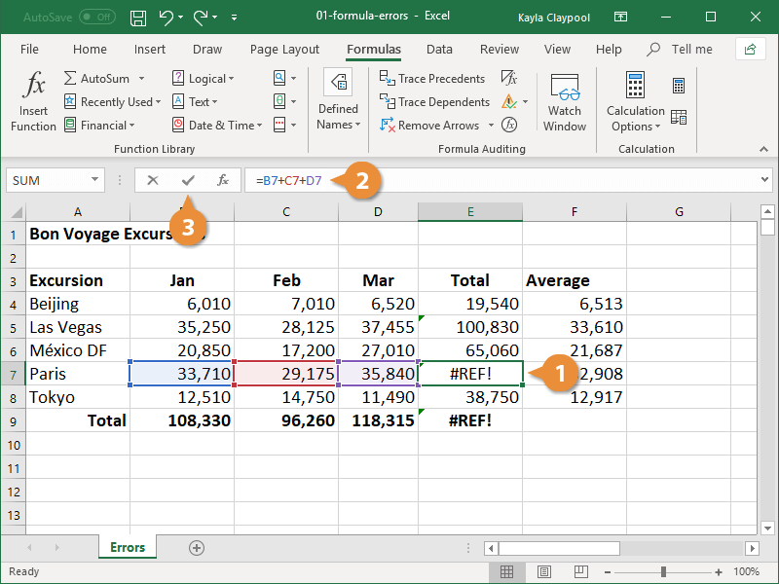This screenshot has height=584, width=779.
Task: Switch to Page Layout view in status bar
Action: pos(545,572)
